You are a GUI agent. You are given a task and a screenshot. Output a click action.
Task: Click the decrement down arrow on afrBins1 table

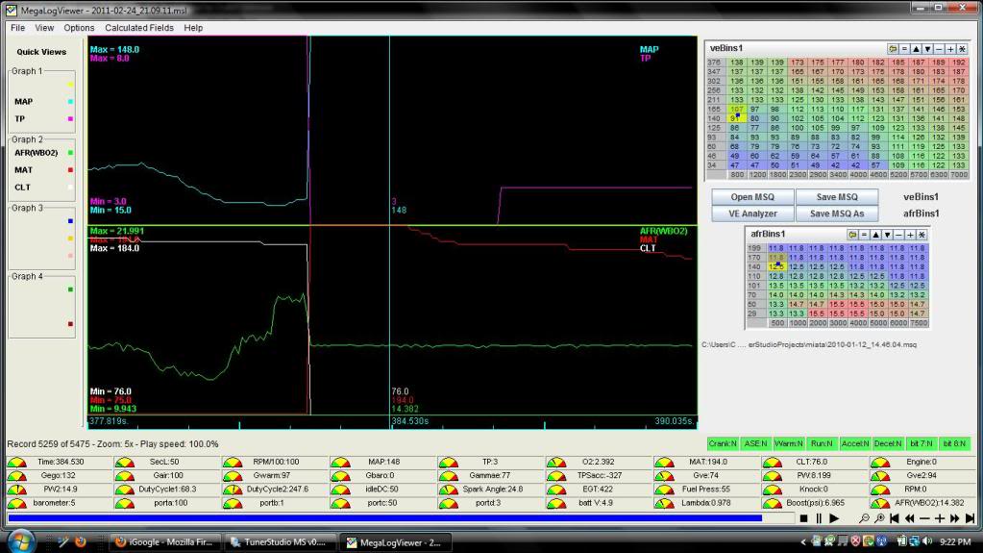coord(887,235)
